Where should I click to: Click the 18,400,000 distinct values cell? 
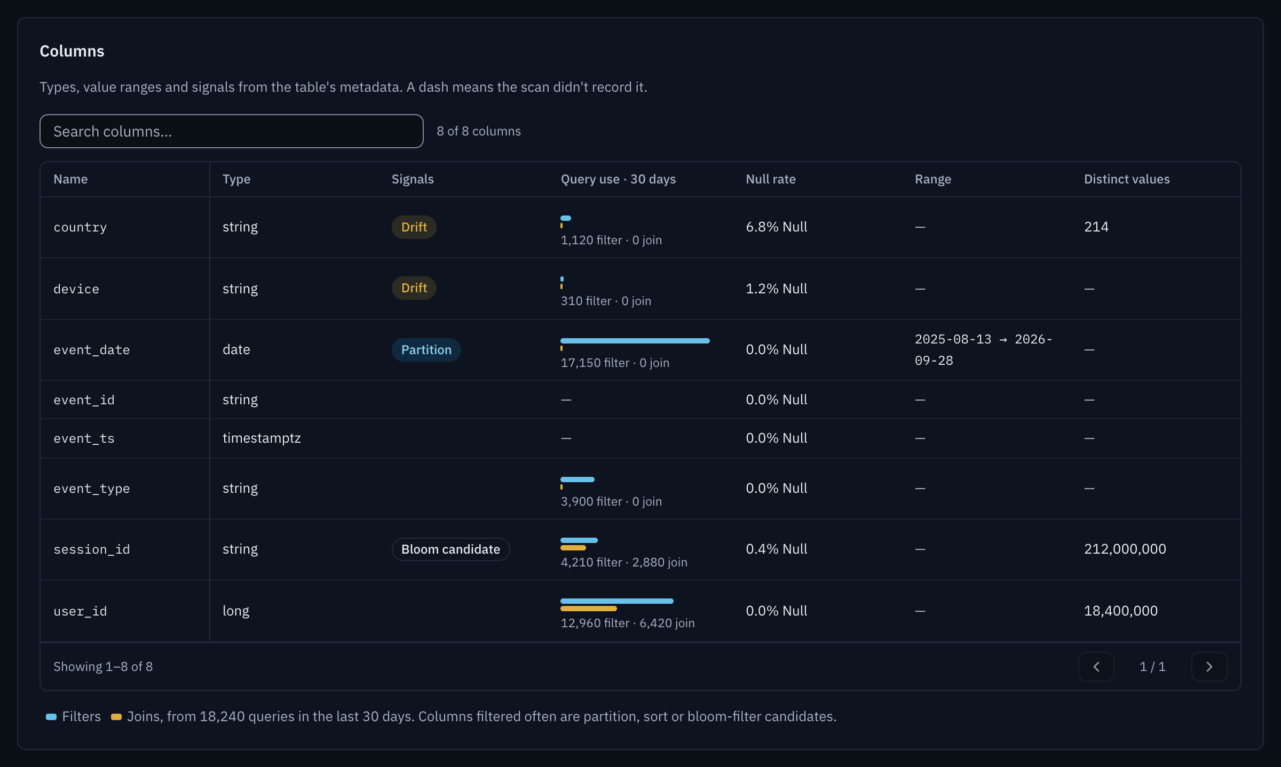click(1121, 611)
